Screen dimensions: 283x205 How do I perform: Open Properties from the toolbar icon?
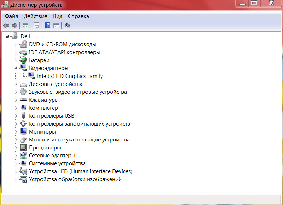(36, 25)
